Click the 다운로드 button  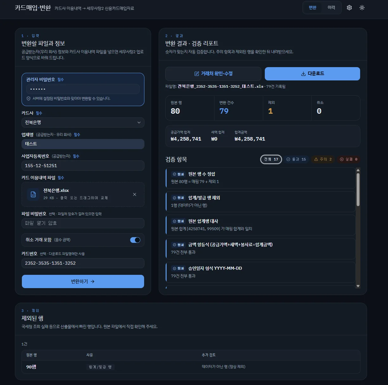[x=312, y=74]
